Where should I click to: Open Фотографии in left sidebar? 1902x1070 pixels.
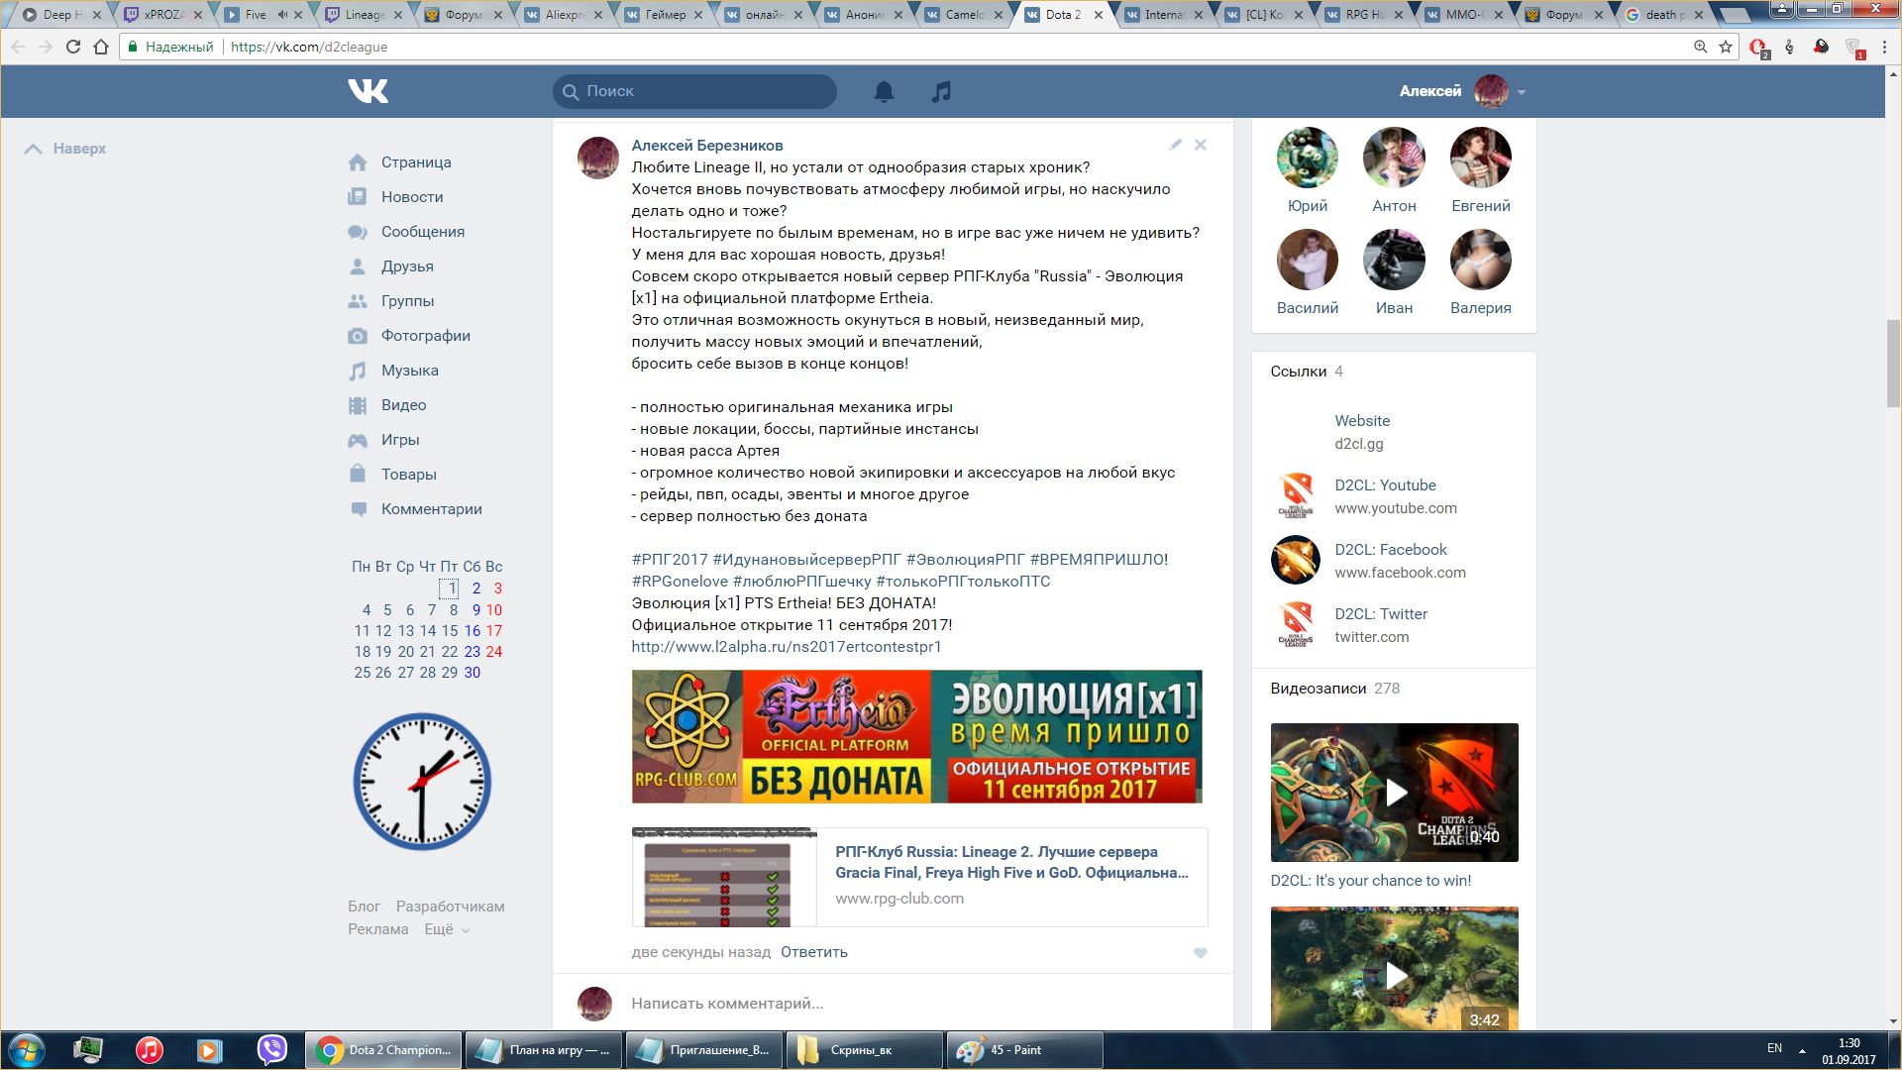coord(426,336)
